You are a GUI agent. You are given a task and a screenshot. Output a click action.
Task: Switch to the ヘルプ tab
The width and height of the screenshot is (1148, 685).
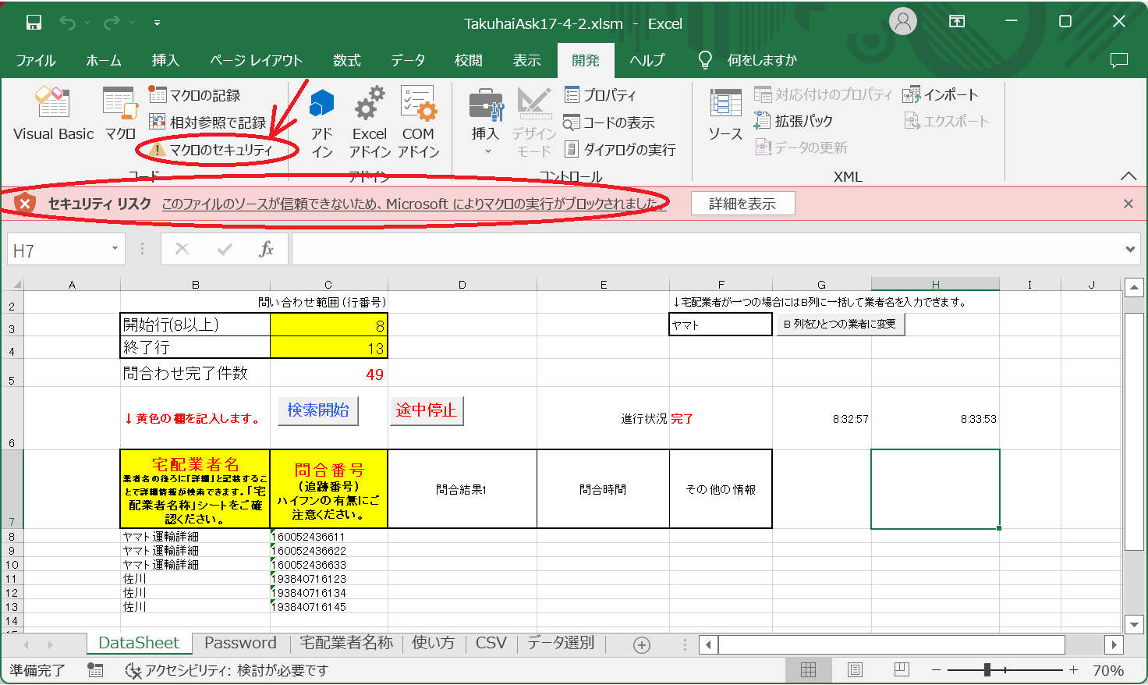(x=647, y=60)
